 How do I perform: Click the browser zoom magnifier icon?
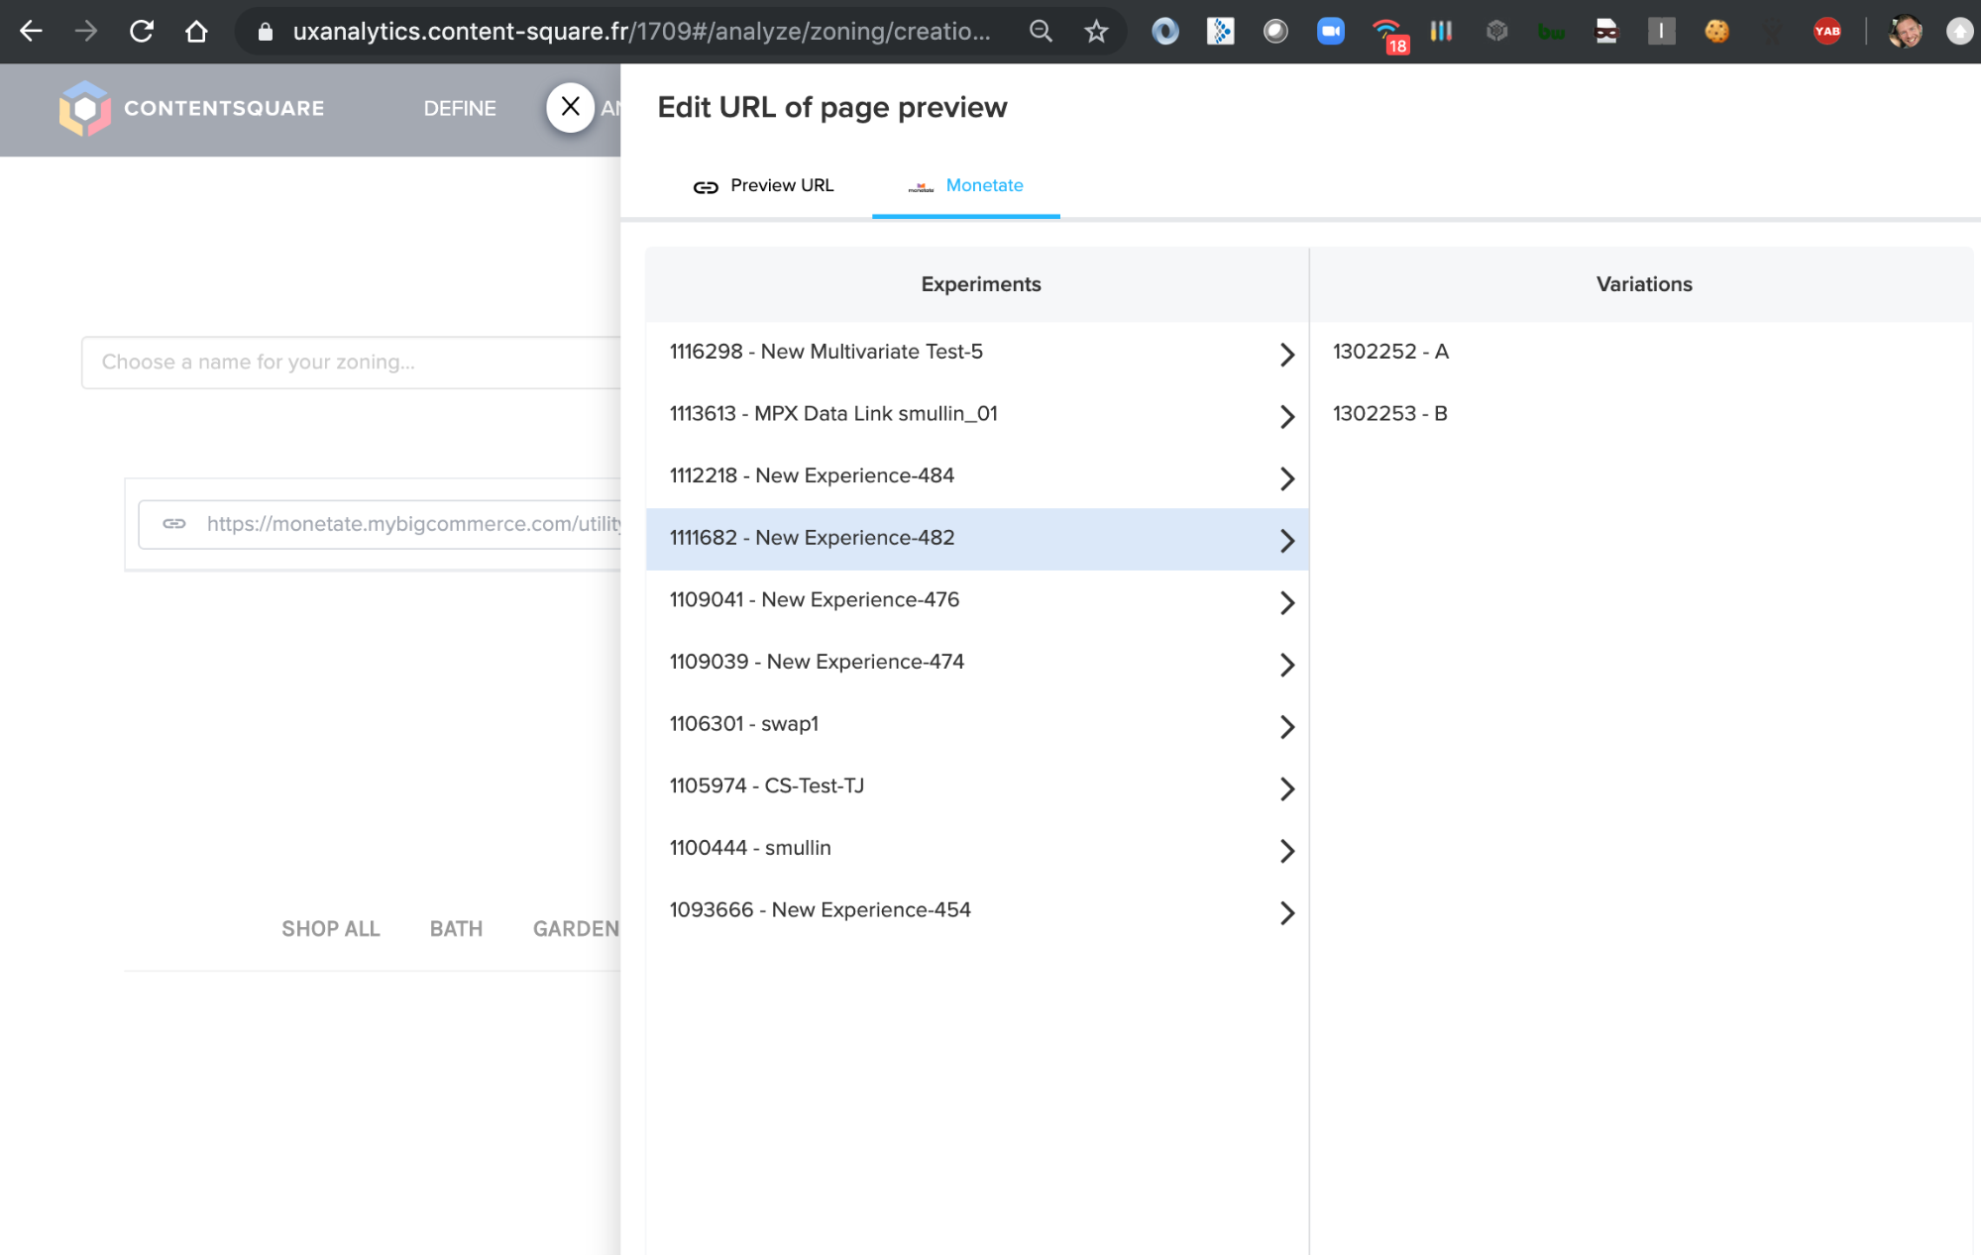1041,32
